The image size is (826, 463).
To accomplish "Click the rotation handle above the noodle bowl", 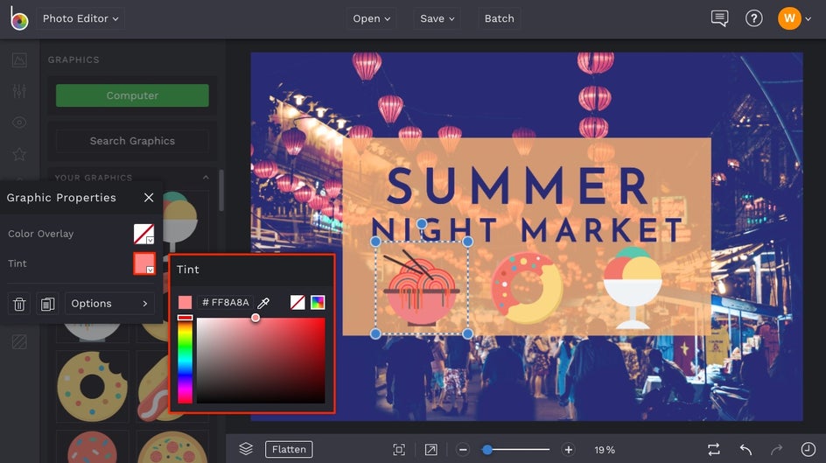I will [422, 224].
